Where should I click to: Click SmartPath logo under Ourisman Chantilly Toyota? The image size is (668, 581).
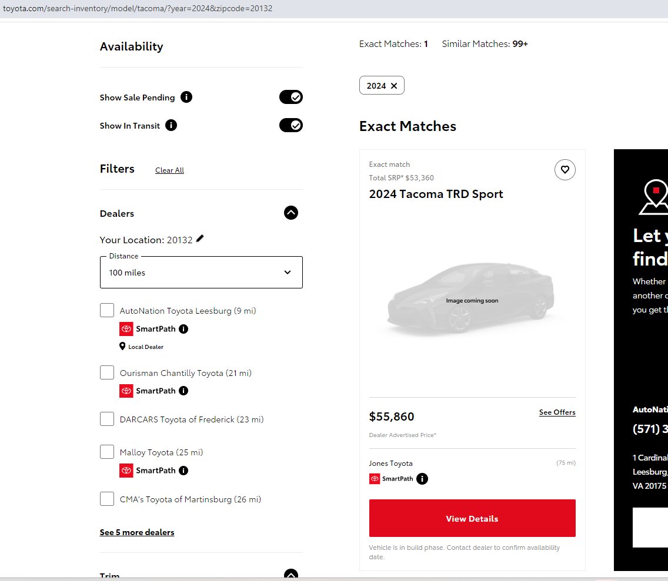126,391
